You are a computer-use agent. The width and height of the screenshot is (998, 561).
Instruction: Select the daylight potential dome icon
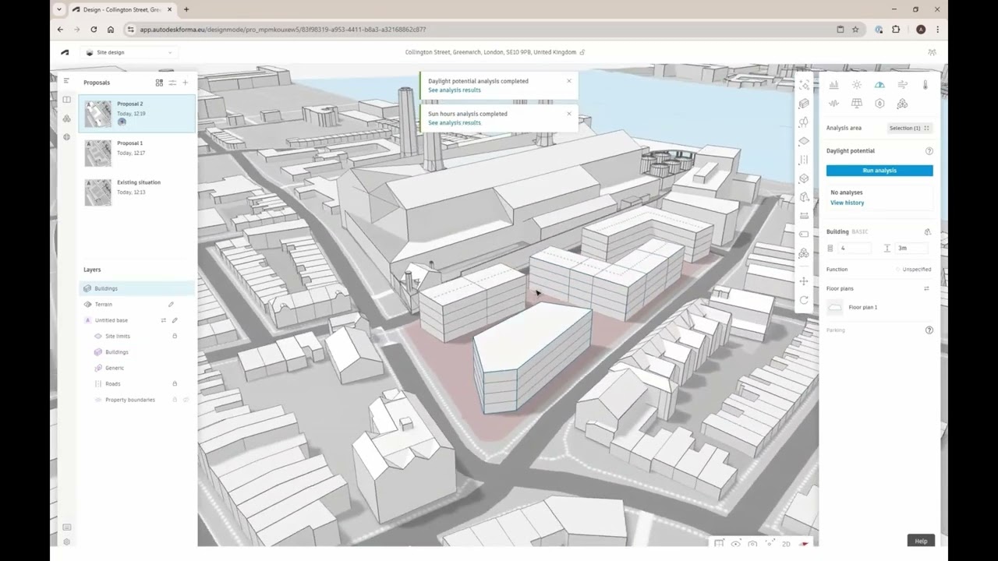coord(879,84)
